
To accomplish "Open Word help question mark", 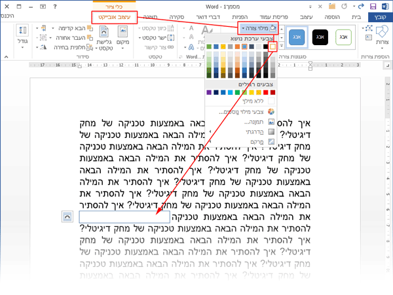I will (x=55, y=7).
